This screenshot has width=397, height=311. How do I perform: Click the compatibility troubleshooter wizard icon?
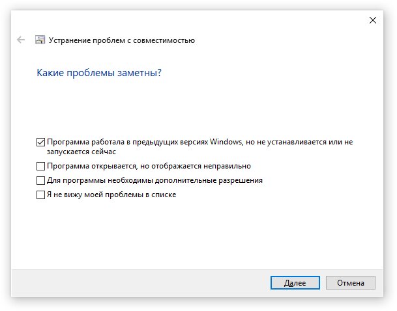click(40, 40)
